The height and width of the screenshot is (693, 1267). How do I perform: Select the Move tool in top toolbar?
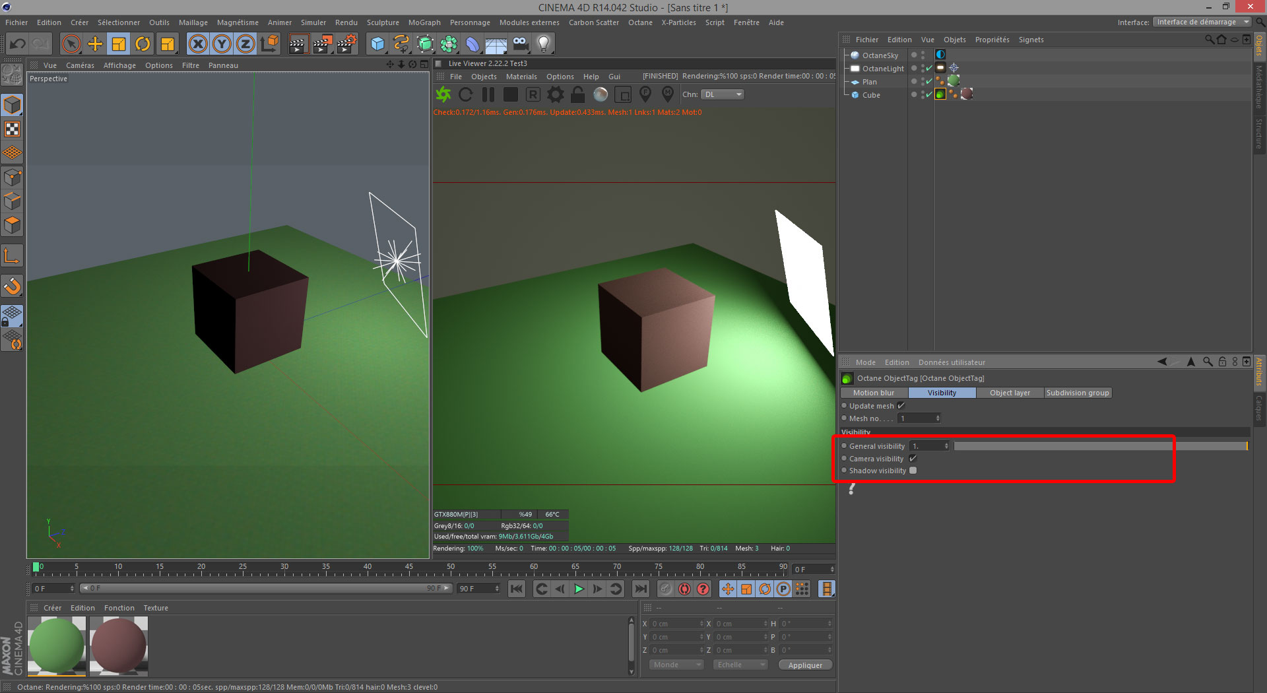(x=95, y=44)
